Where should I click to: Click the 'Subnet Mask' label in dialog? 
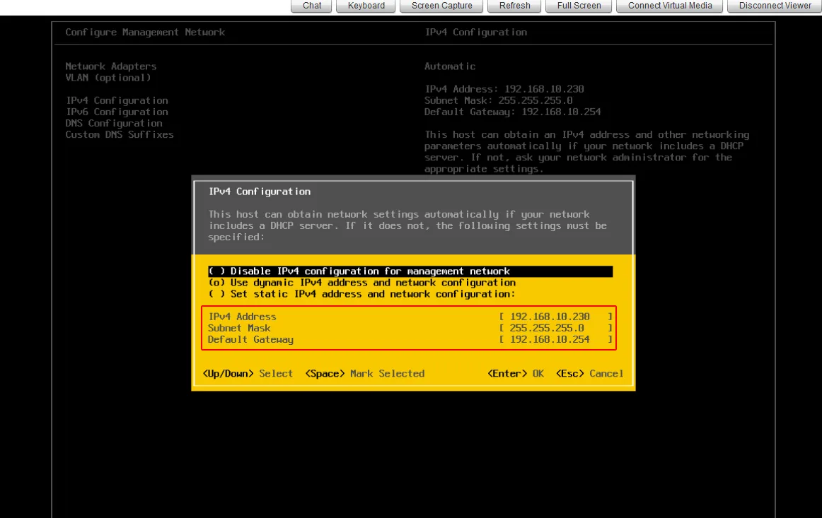pos(239,329)
